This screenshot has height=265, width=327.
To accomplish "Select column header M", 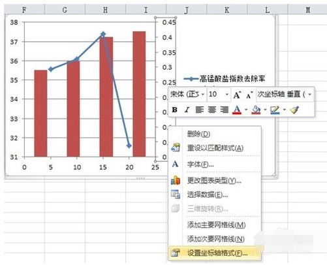I will click(x=307, y=10).
